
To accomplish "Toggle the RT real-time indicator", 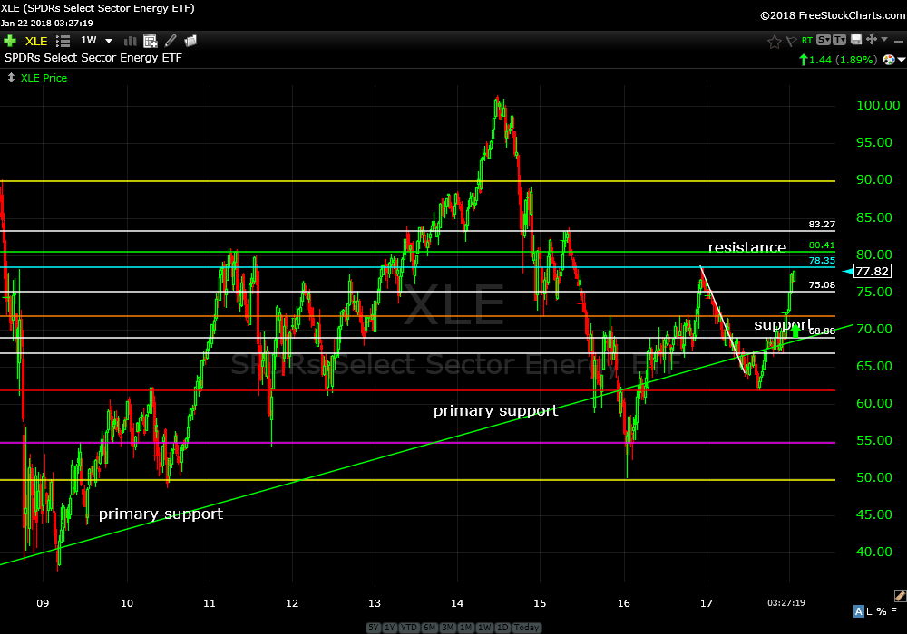I will click(806, 41).
